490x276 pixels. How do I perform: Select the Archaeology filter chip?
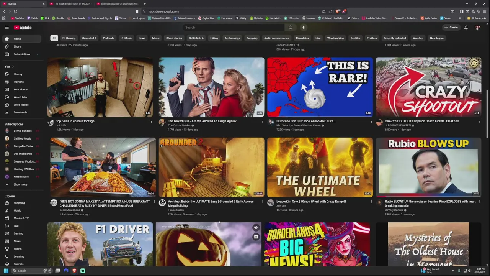(232, 38)
